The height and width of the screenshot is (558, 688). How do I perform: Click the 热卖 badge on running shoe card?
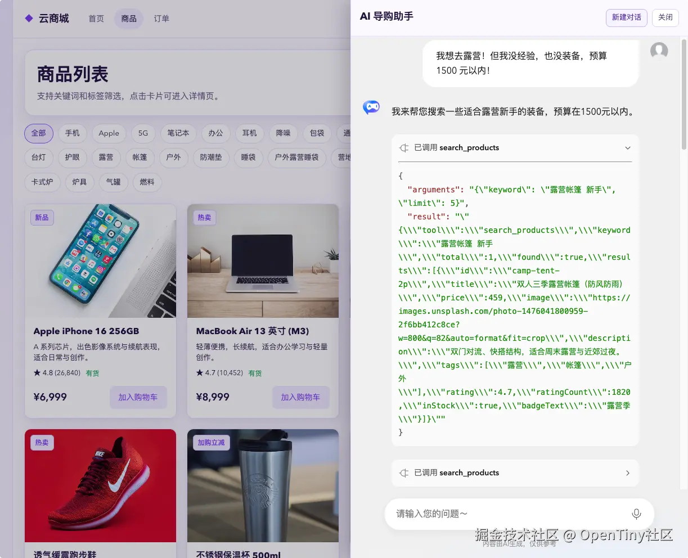tap(42, 443)
